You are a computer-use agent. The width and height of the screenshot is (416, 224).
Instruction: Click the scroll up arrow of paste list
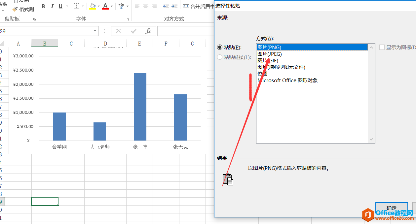(371, 48)
